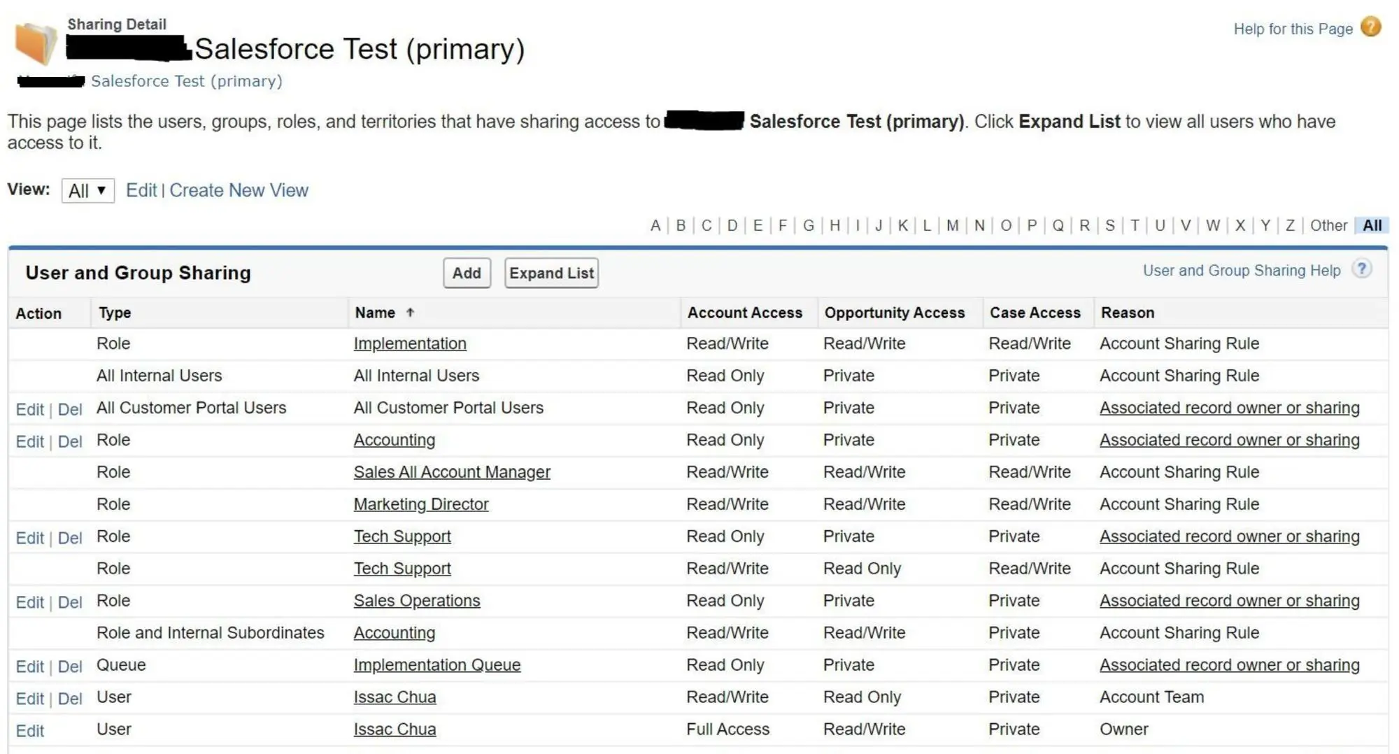
Task: Click the Add button
Action: [467, 273]
